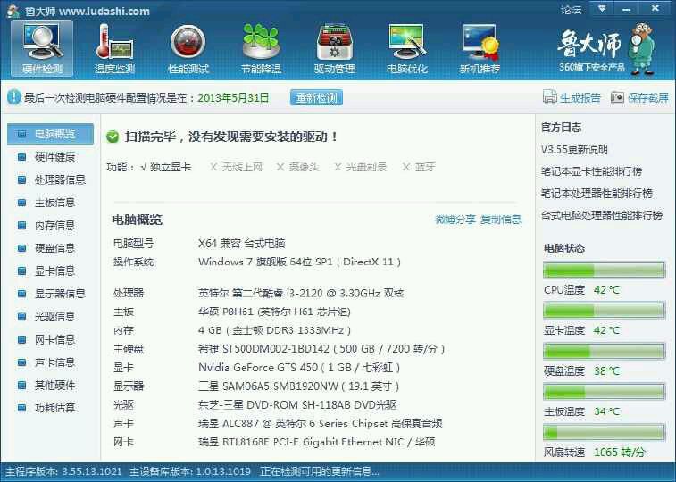This screenshot has width=676, height=482.
Task: Click the icon next to 声卡信息
Action: (21, 362)
